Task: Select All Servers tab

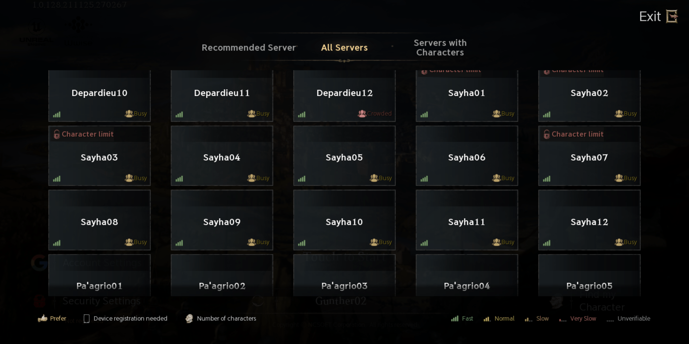Action: (344, 47)
